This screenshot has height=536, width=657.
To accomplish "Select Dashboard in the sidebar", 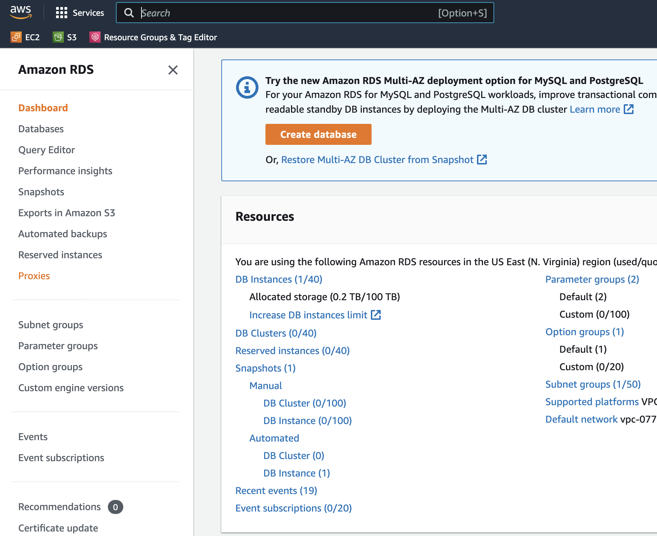I will [x=43, y=108].
